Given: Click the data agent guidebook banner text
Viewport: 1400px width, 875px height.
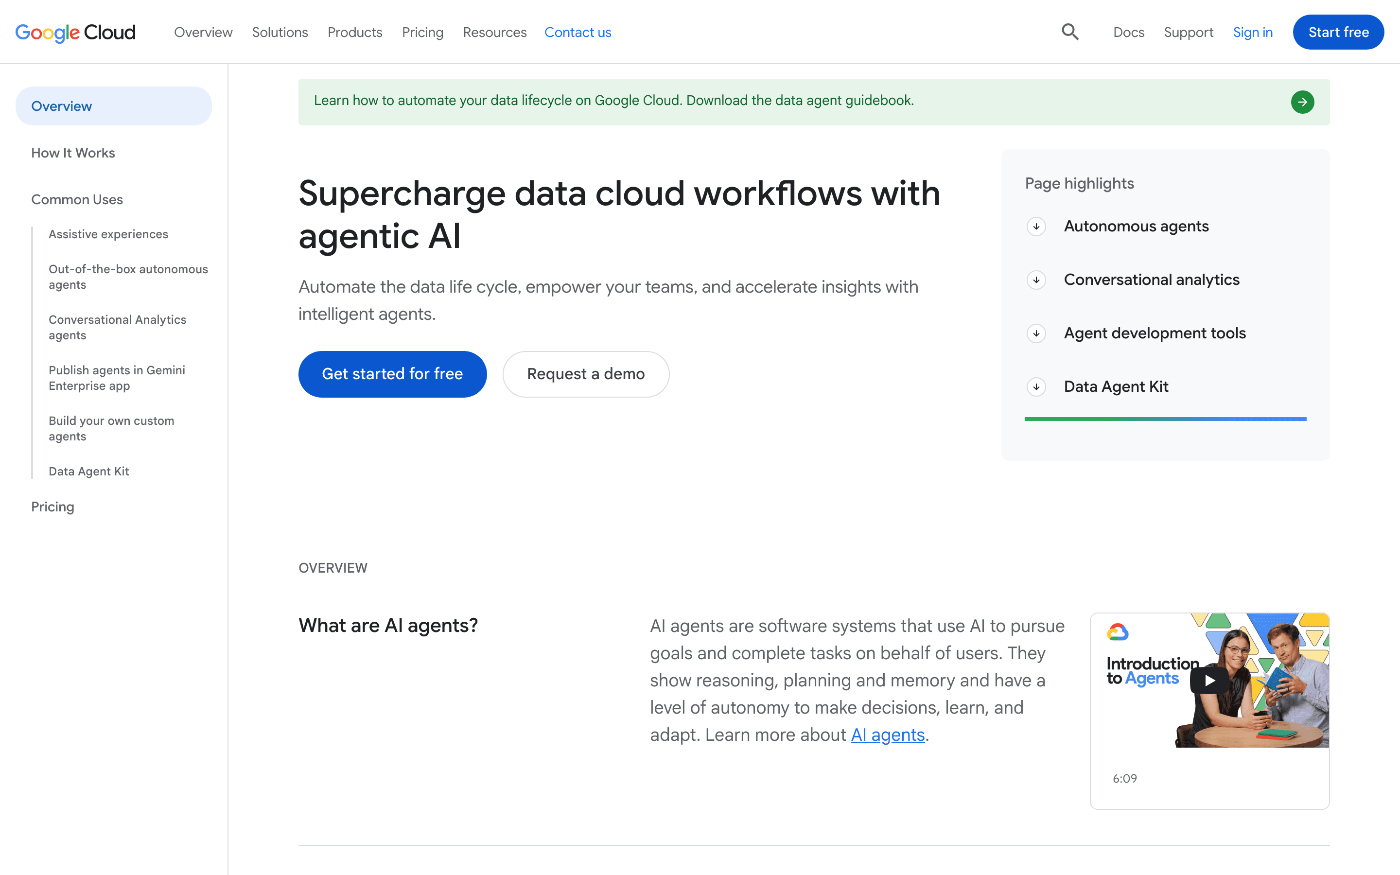Looking at the screenshot, I should point(614,100).
